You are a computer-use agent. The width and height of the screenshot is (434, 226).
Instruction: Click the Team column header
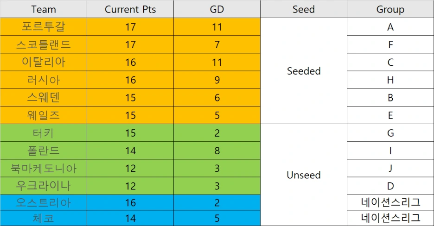[44, 9]
